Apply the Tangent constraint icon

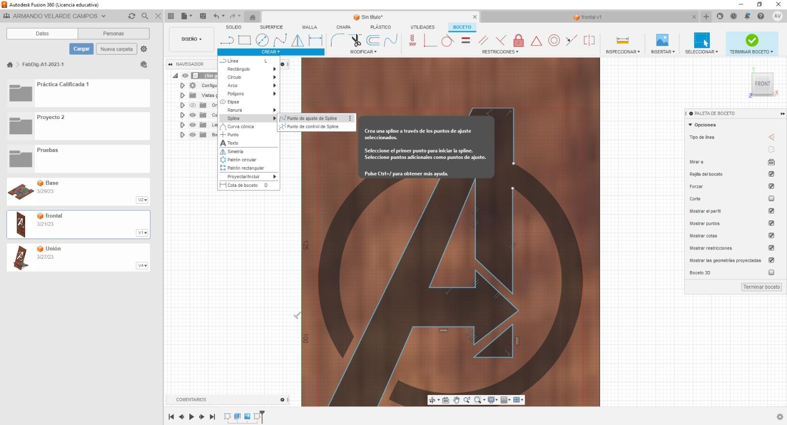pos(447,40)
